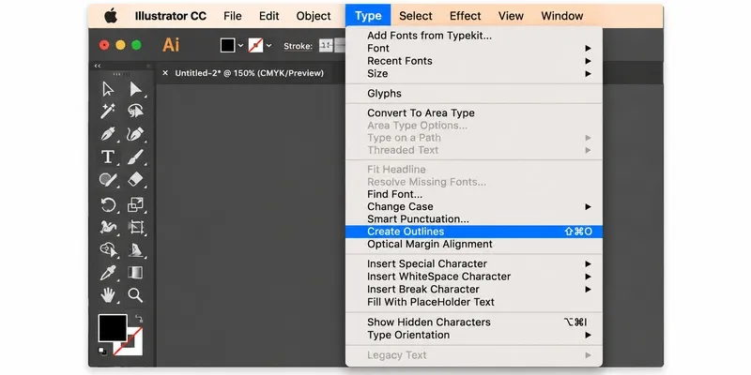
Task: Open fill color dropdown in control bar
Action: pos(240,45)
